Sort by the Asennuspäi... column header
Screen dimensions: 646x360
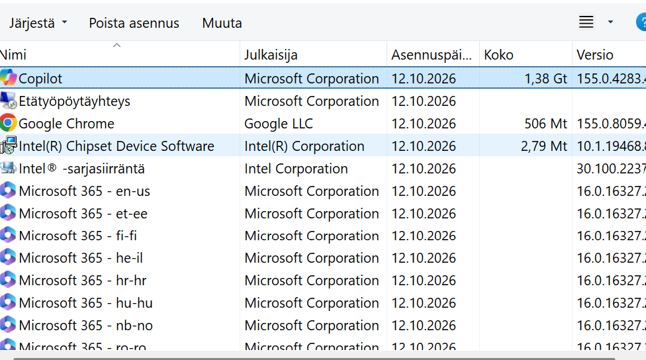(x=433, y=54)
